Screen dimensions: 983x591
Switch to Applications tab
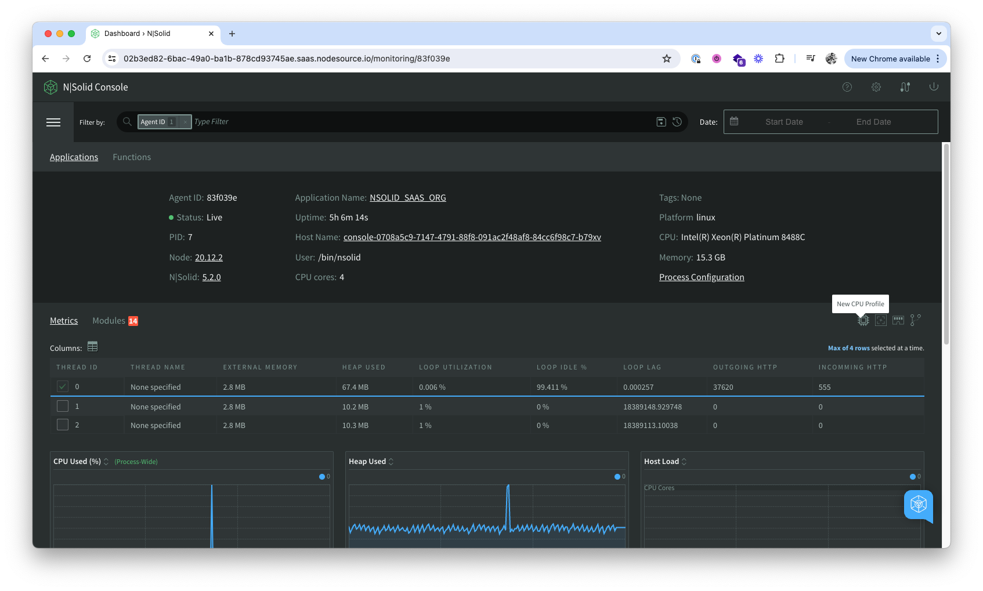[x=74, y=157]
